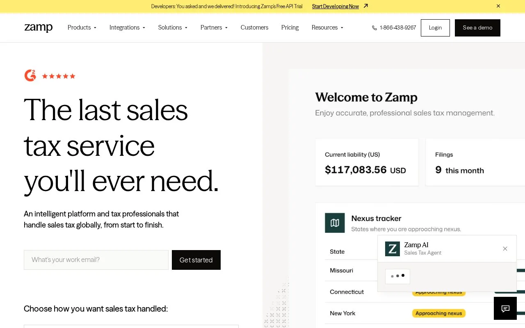Open the Solutions dropdown
Image resolution: width=525 pixels, height=328 pixels.
pyautogui.click(x=173, y=27)
